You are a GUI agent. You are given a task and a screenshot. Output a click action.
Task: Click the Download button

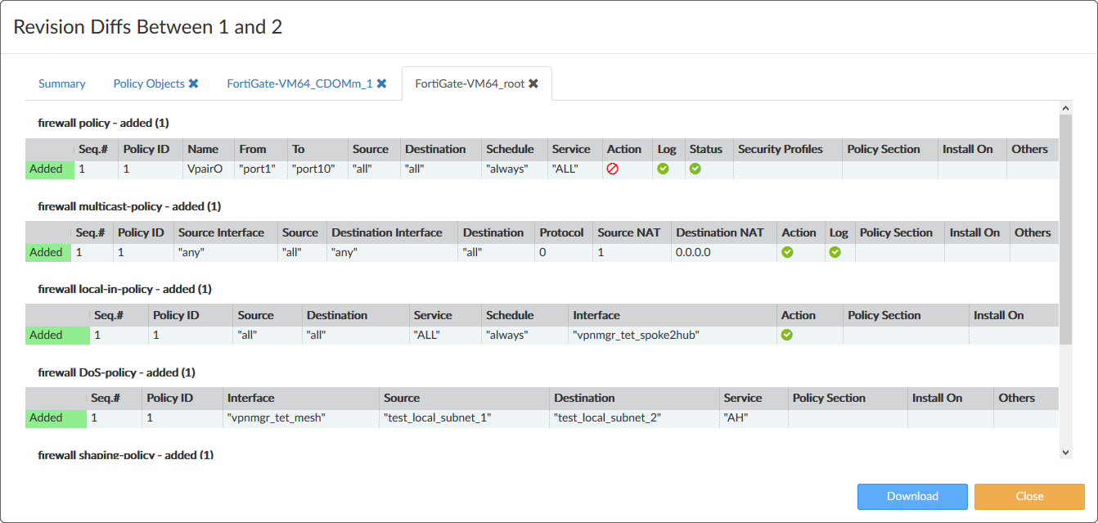[912, 496]
